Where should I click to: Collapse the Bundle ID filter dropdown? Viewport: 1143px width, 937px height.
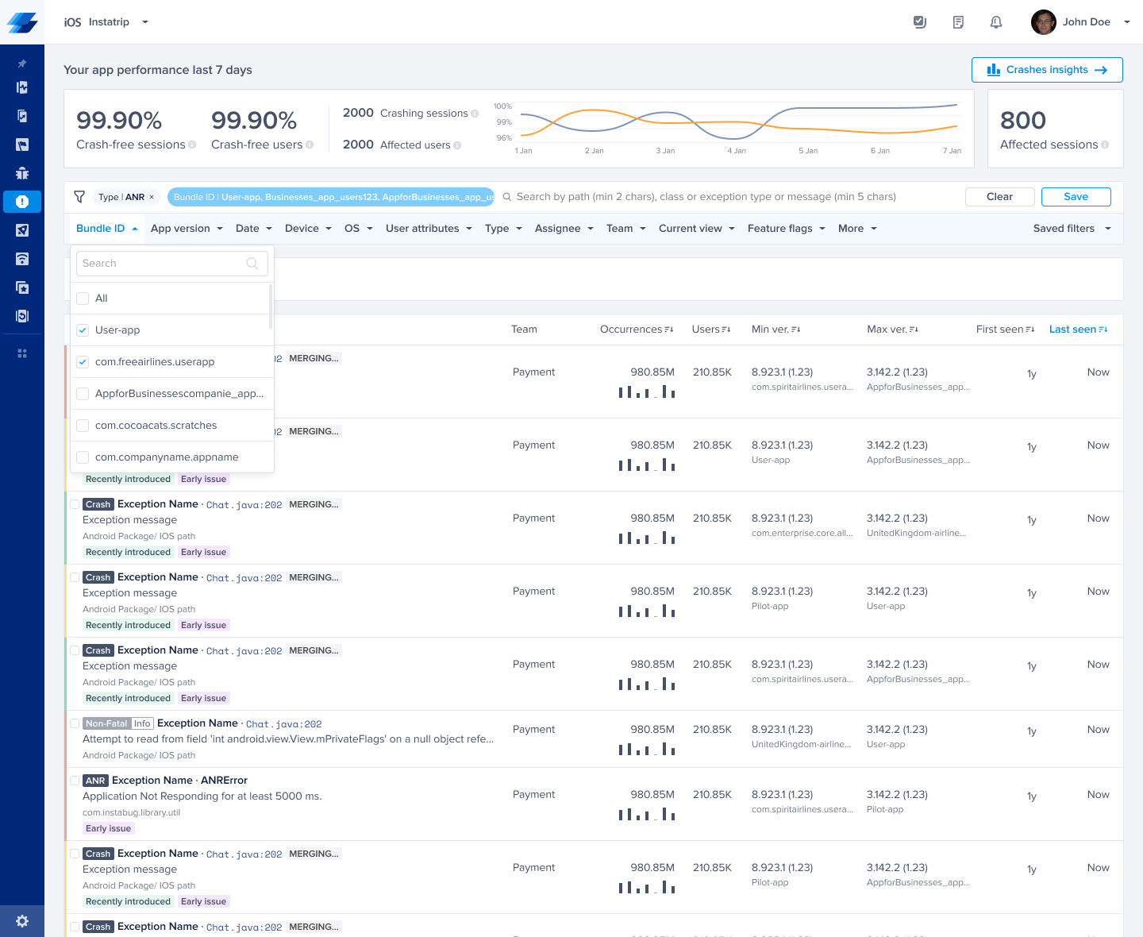click(107, 229)
